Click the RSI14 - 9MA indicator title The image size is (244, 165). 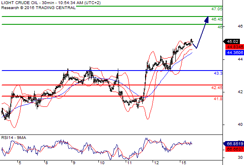(x=14, y=138)
